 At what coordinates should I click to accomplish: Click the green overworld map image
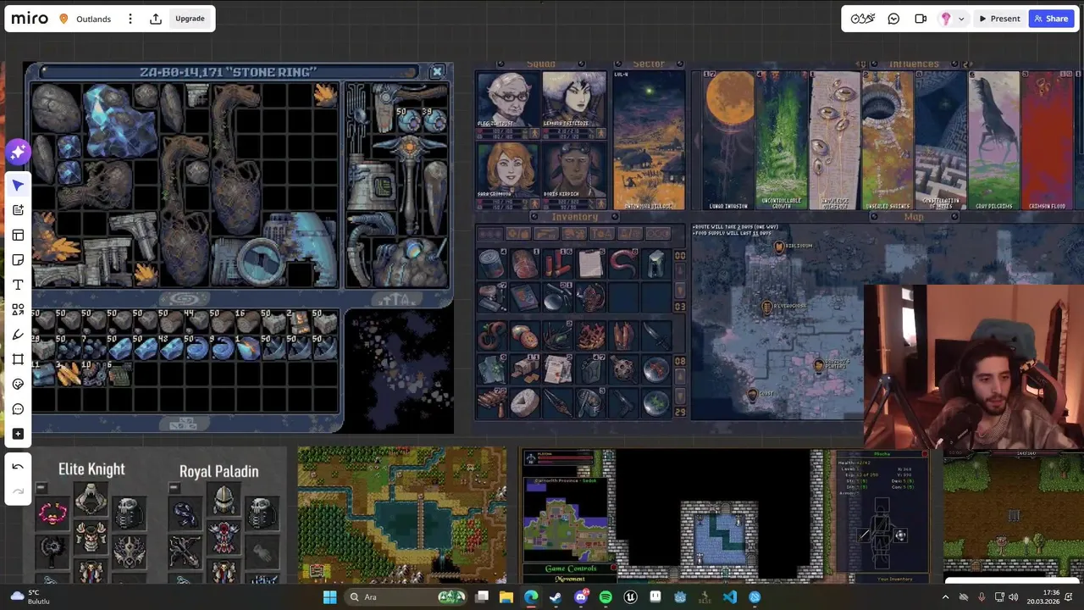[402, 516]
